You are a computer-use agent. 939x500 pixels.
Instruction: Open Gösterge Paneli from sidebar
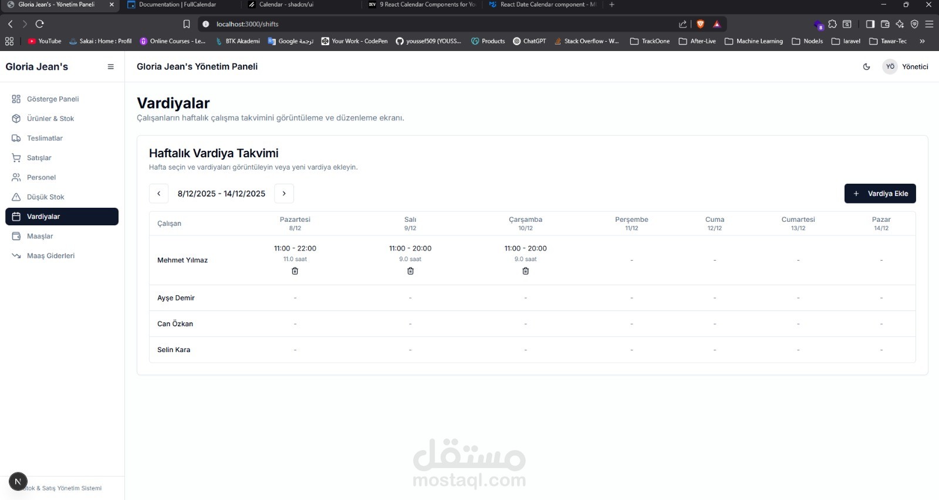click(62, 99)
